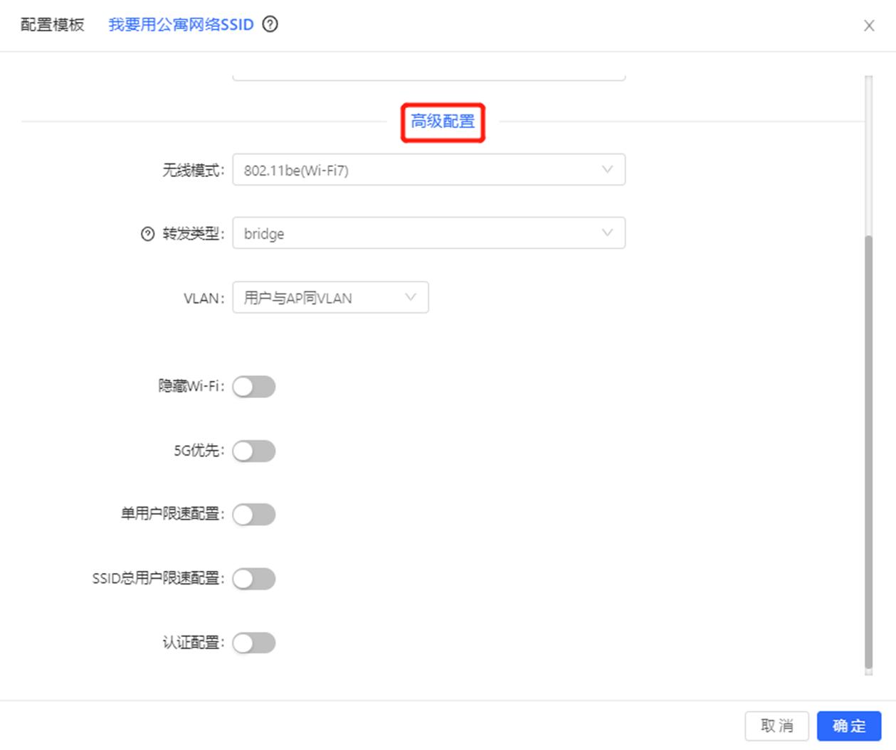Enable the 认证配置 toggle

(254, 642)
